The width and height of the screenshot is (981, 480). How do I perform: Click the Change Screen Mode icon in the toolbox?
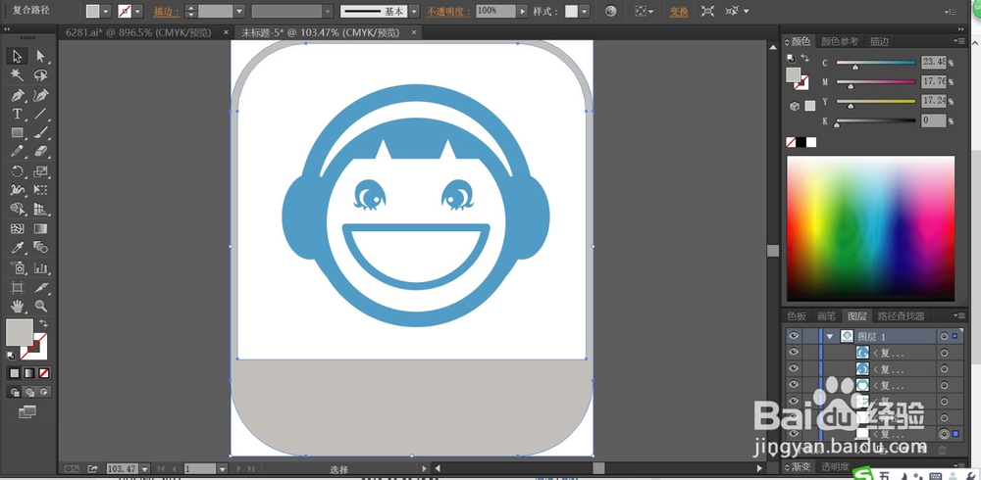[26, 411]
